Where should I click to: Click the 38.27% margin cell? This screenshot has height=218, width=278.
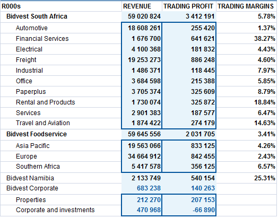tap(265, 39)
